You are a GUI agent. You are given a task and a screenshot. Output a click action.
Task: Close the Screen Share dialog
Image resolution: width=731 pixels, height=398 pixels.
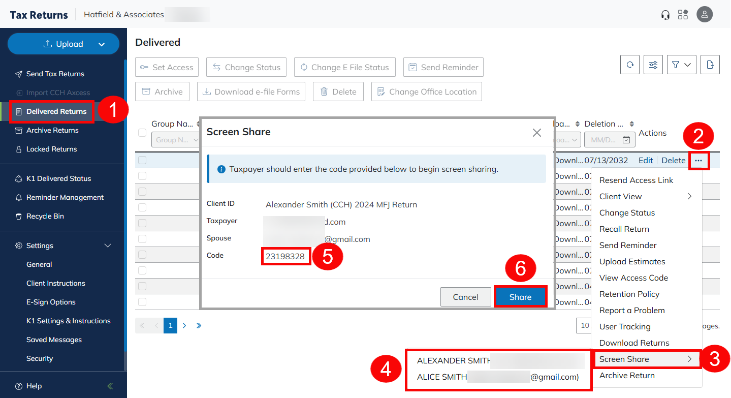[536, 132]
